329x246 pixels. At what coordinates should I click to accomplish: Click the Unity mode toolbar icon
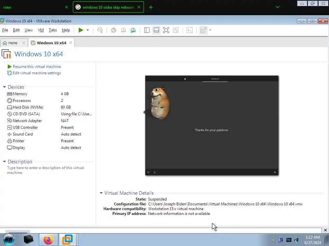coord(176,30)
